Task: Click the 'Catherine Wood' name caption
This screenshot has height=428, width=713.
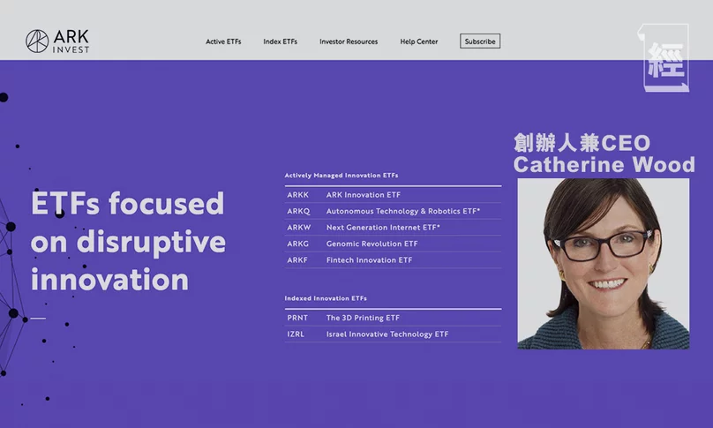Action: pyautogui.click(x=604, y=165)
